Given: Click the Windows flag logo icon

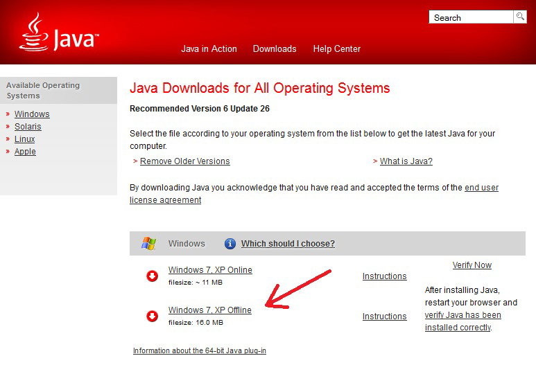Looking at the screenshot, I should click(148, 243).
